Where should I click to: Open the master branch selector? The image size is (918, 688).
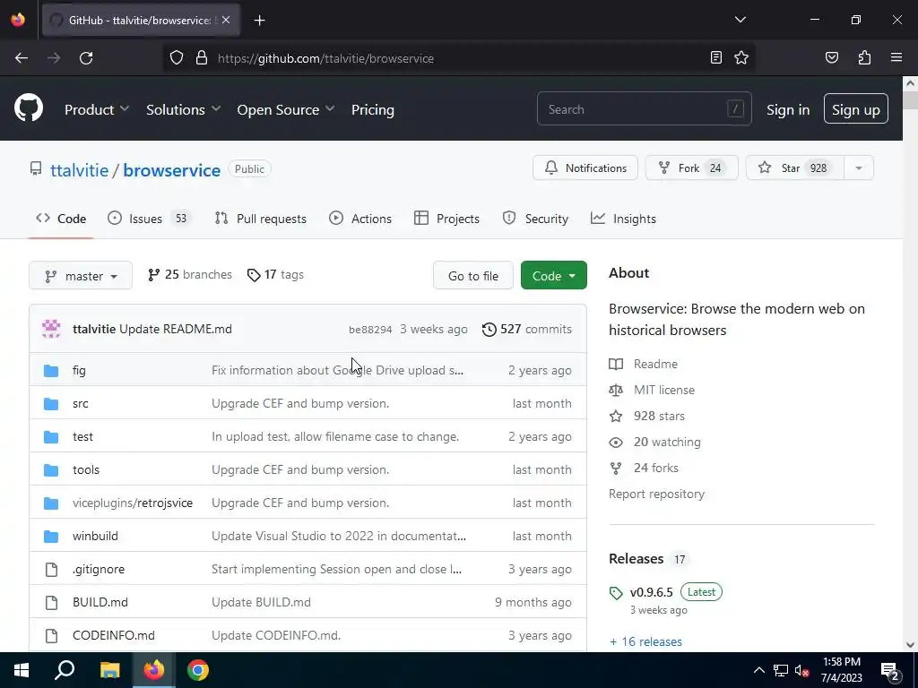pos(81,276)
